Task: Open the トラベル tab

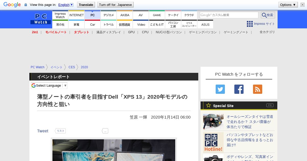Action: [109, 24]
